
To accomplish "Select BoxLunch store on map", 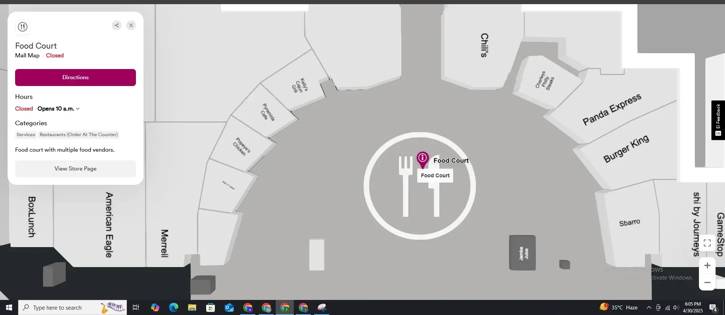I will (x=32, y=217).
